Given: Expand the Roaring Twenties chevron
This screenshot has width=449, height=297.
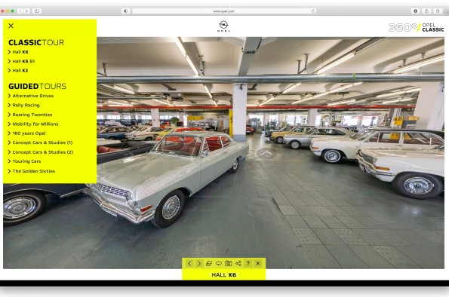Looking at the screenshot, I should pos(10,115).
